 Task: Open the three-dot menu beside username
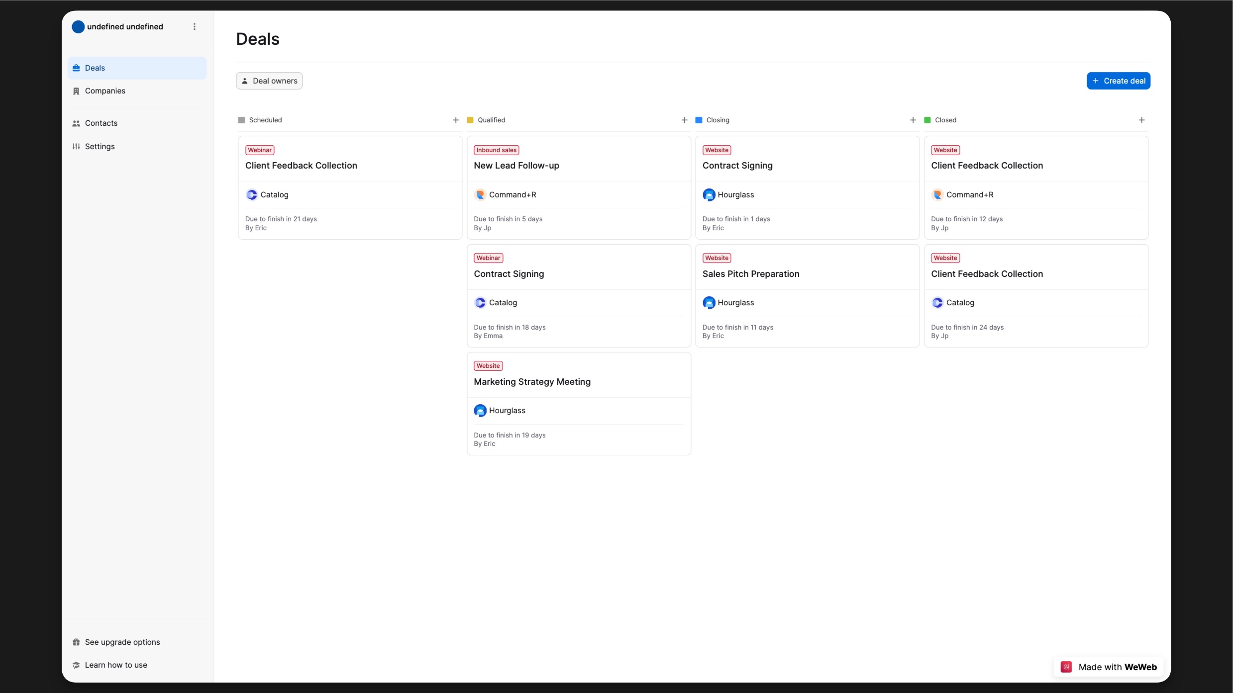click(x=195, y=27)
